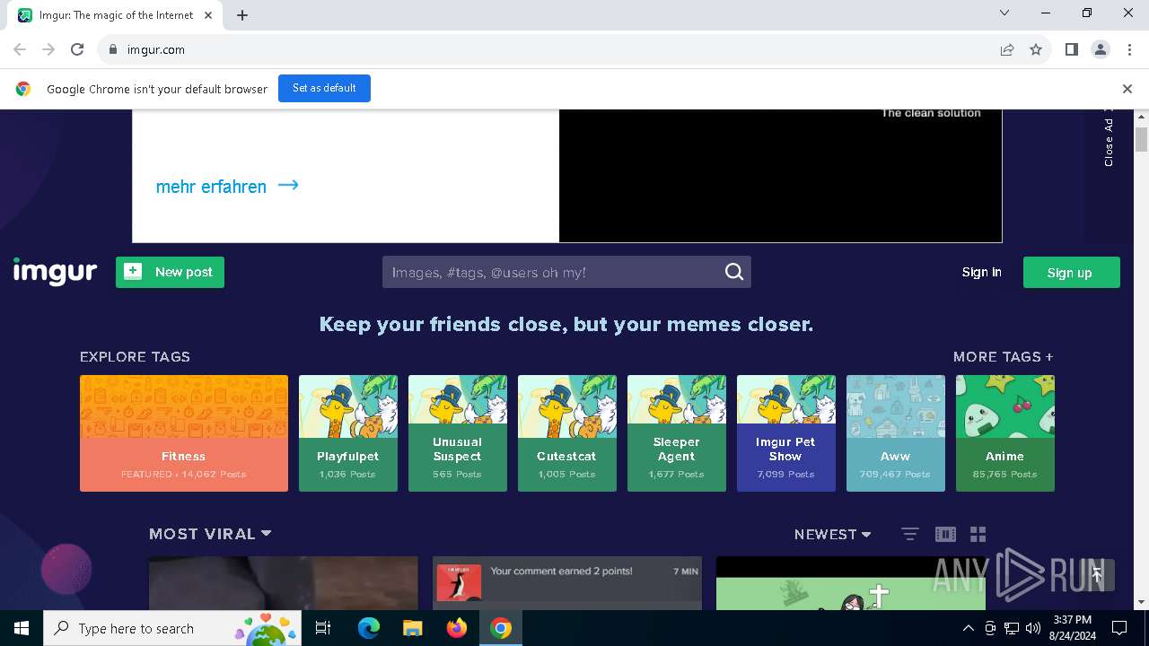Click the browser back arrow
Image resolution: width=1149 pixels, height=646 pixels.
coord(20,49)
